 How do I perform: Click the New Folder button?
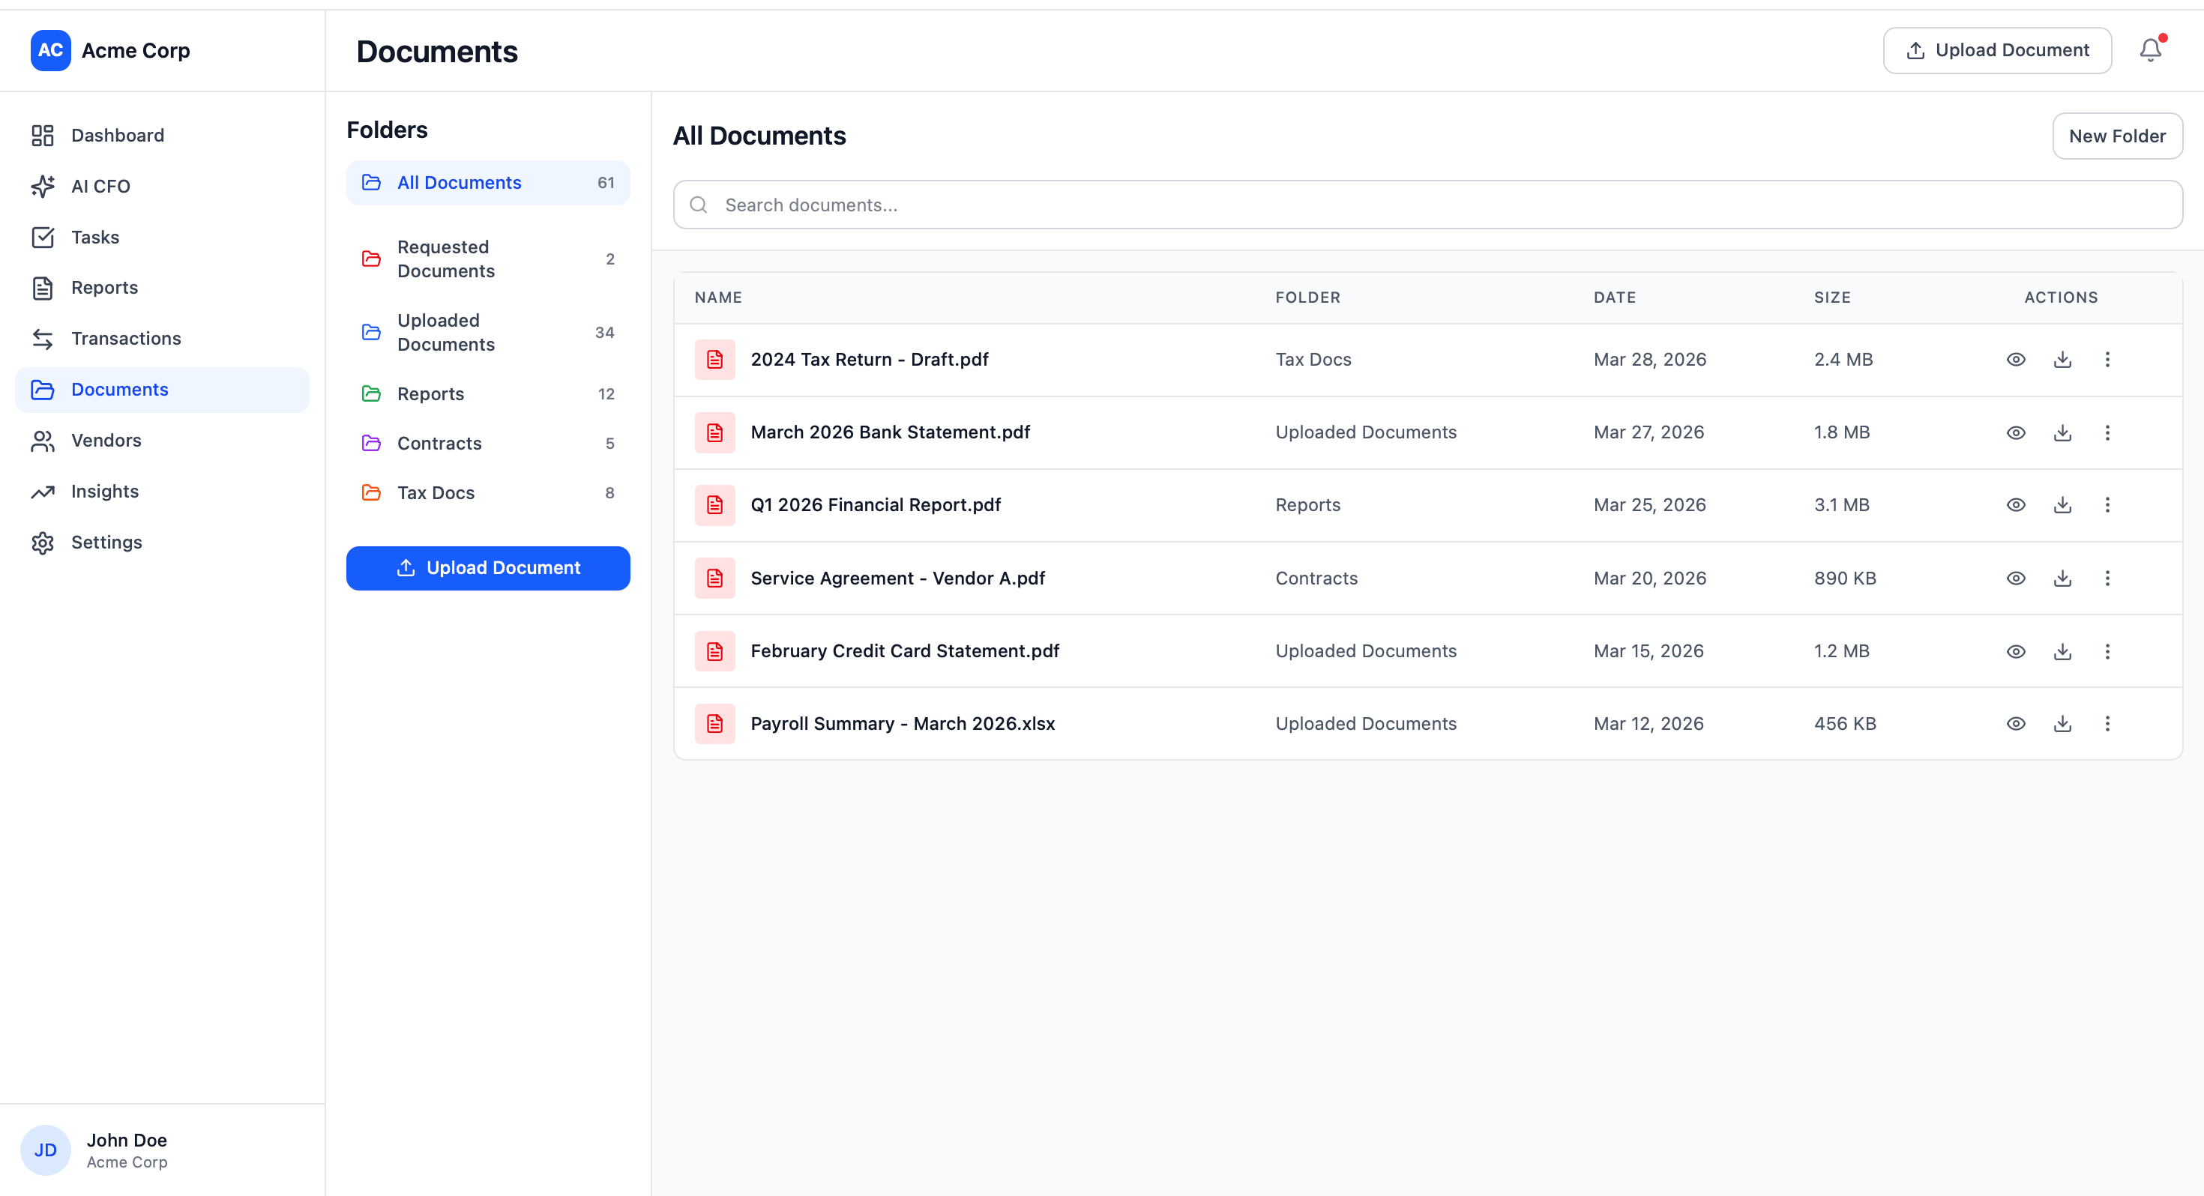pos(2118,136)
